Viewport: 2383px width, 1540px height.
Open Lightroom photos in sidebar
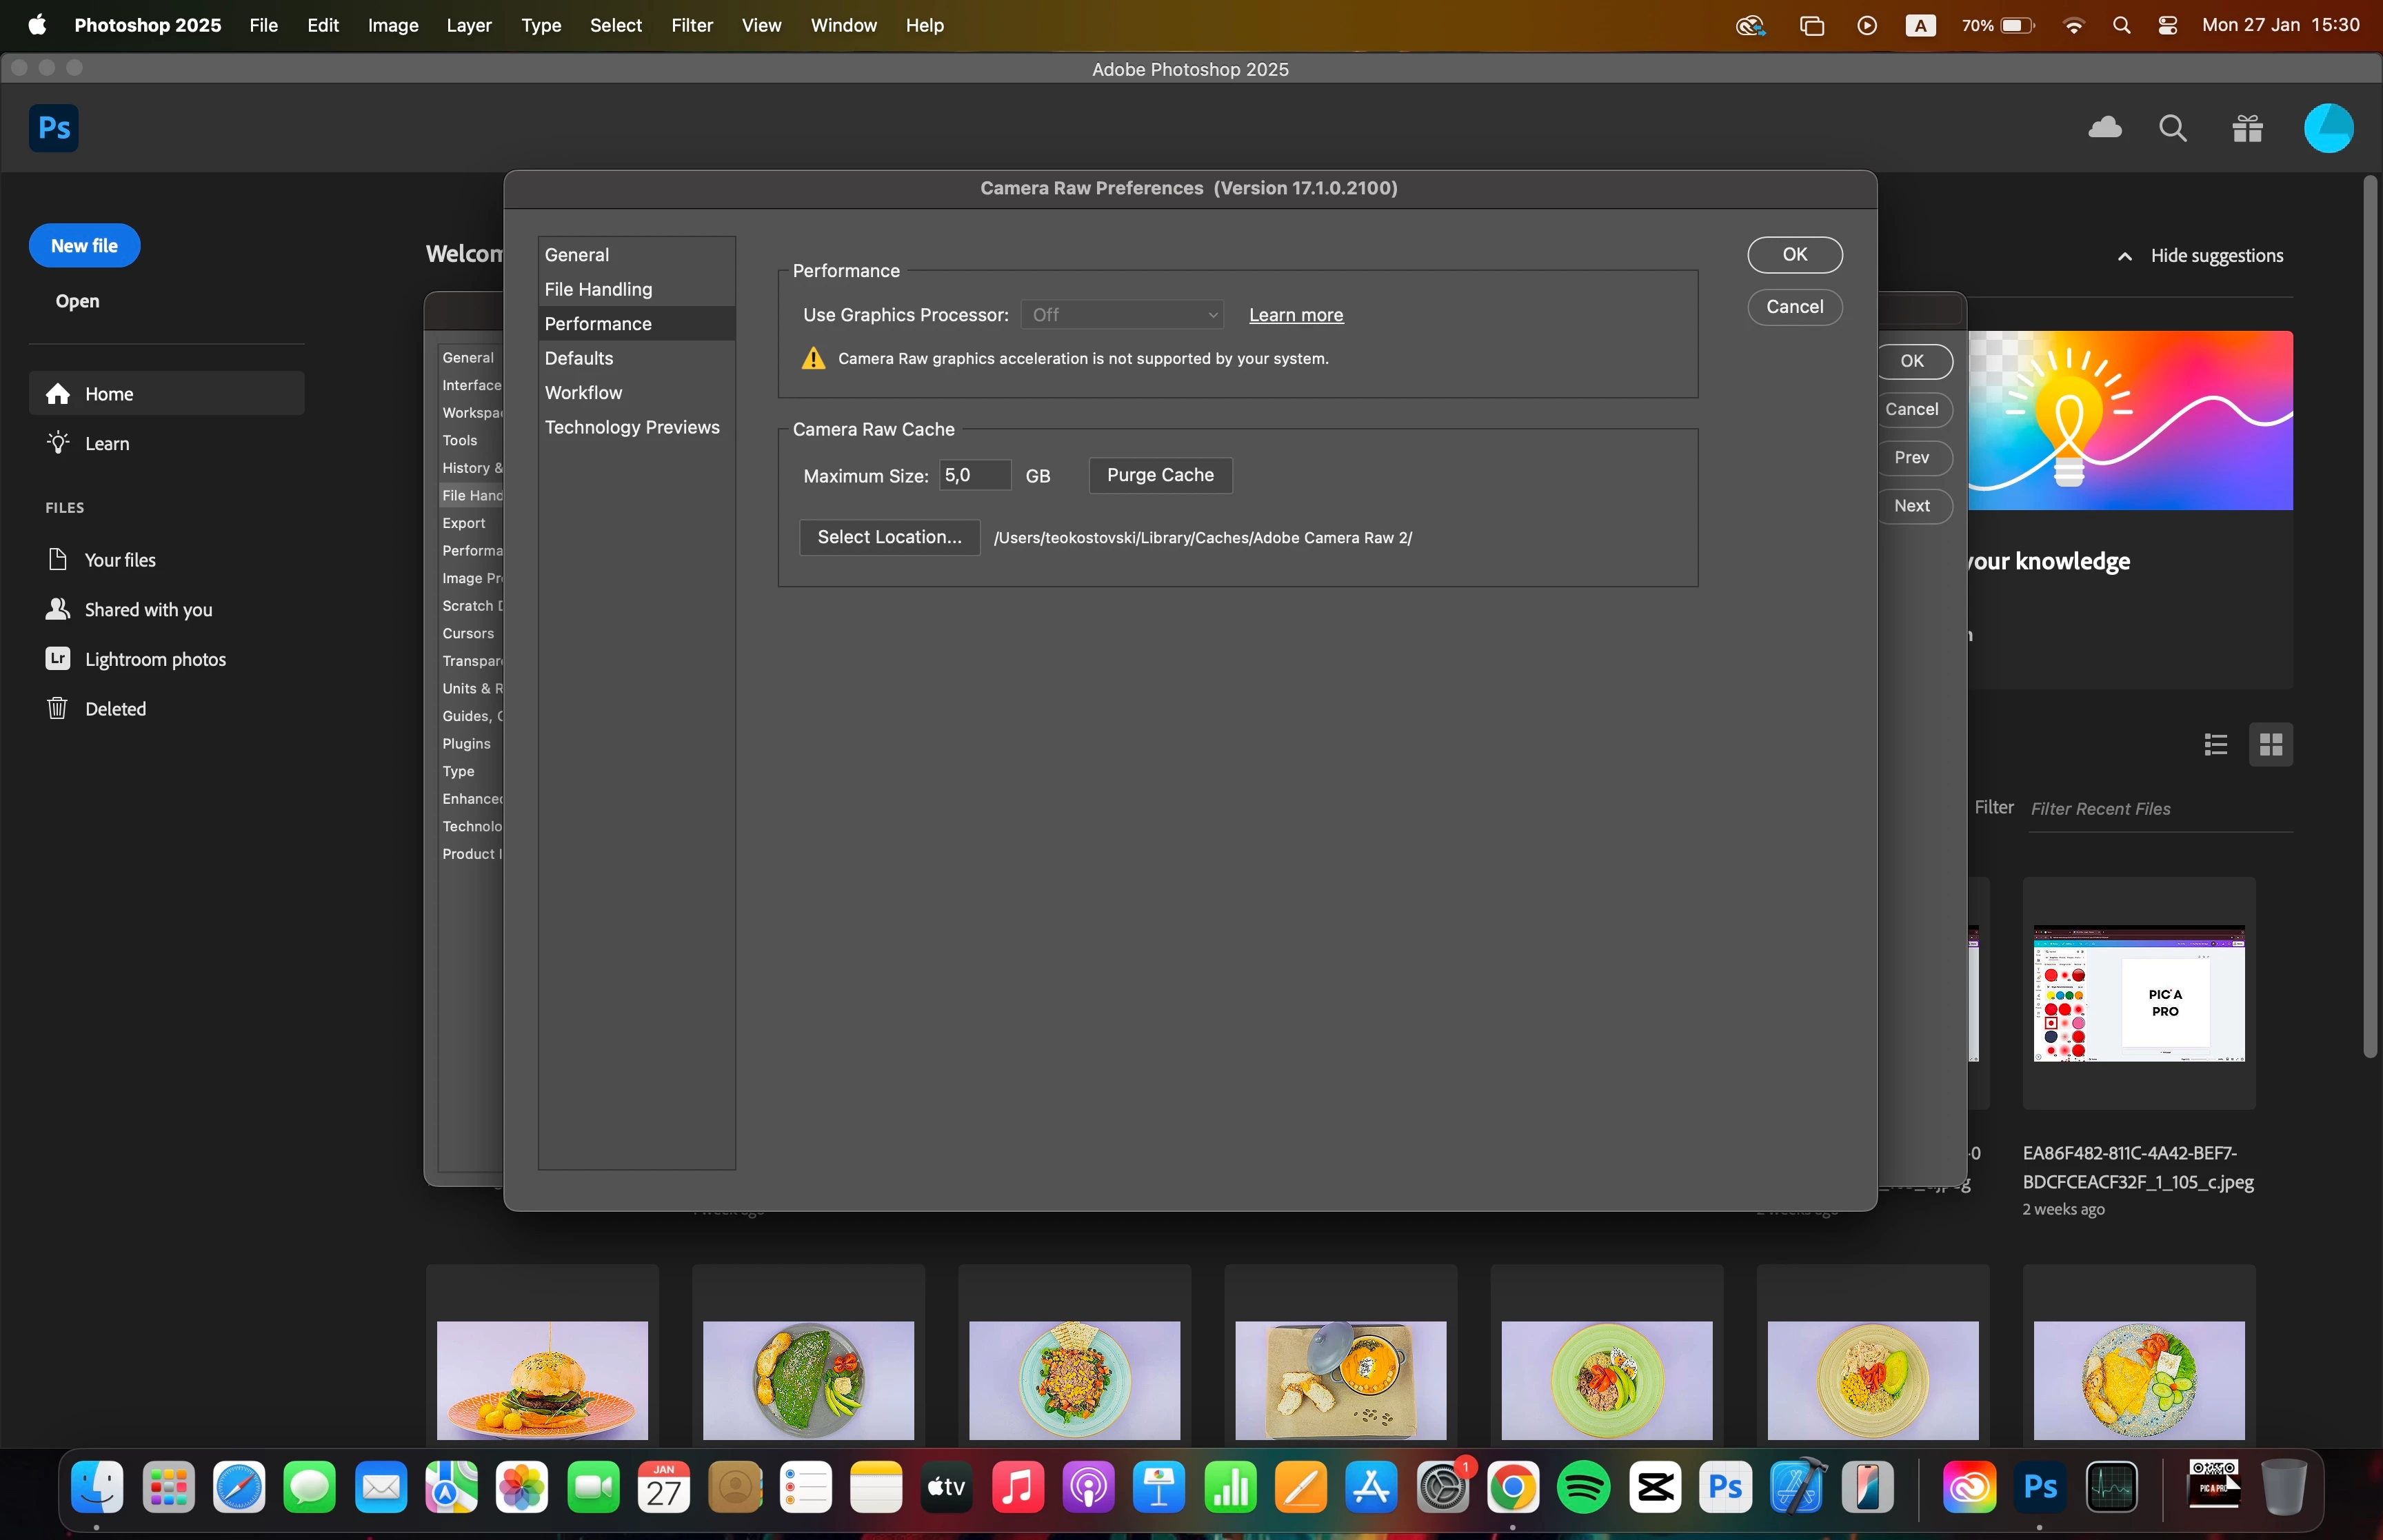point(155,659)
